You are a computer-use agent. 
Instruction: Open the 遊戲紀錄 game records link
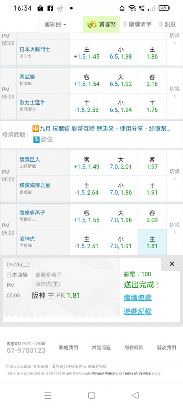(137, 311)
